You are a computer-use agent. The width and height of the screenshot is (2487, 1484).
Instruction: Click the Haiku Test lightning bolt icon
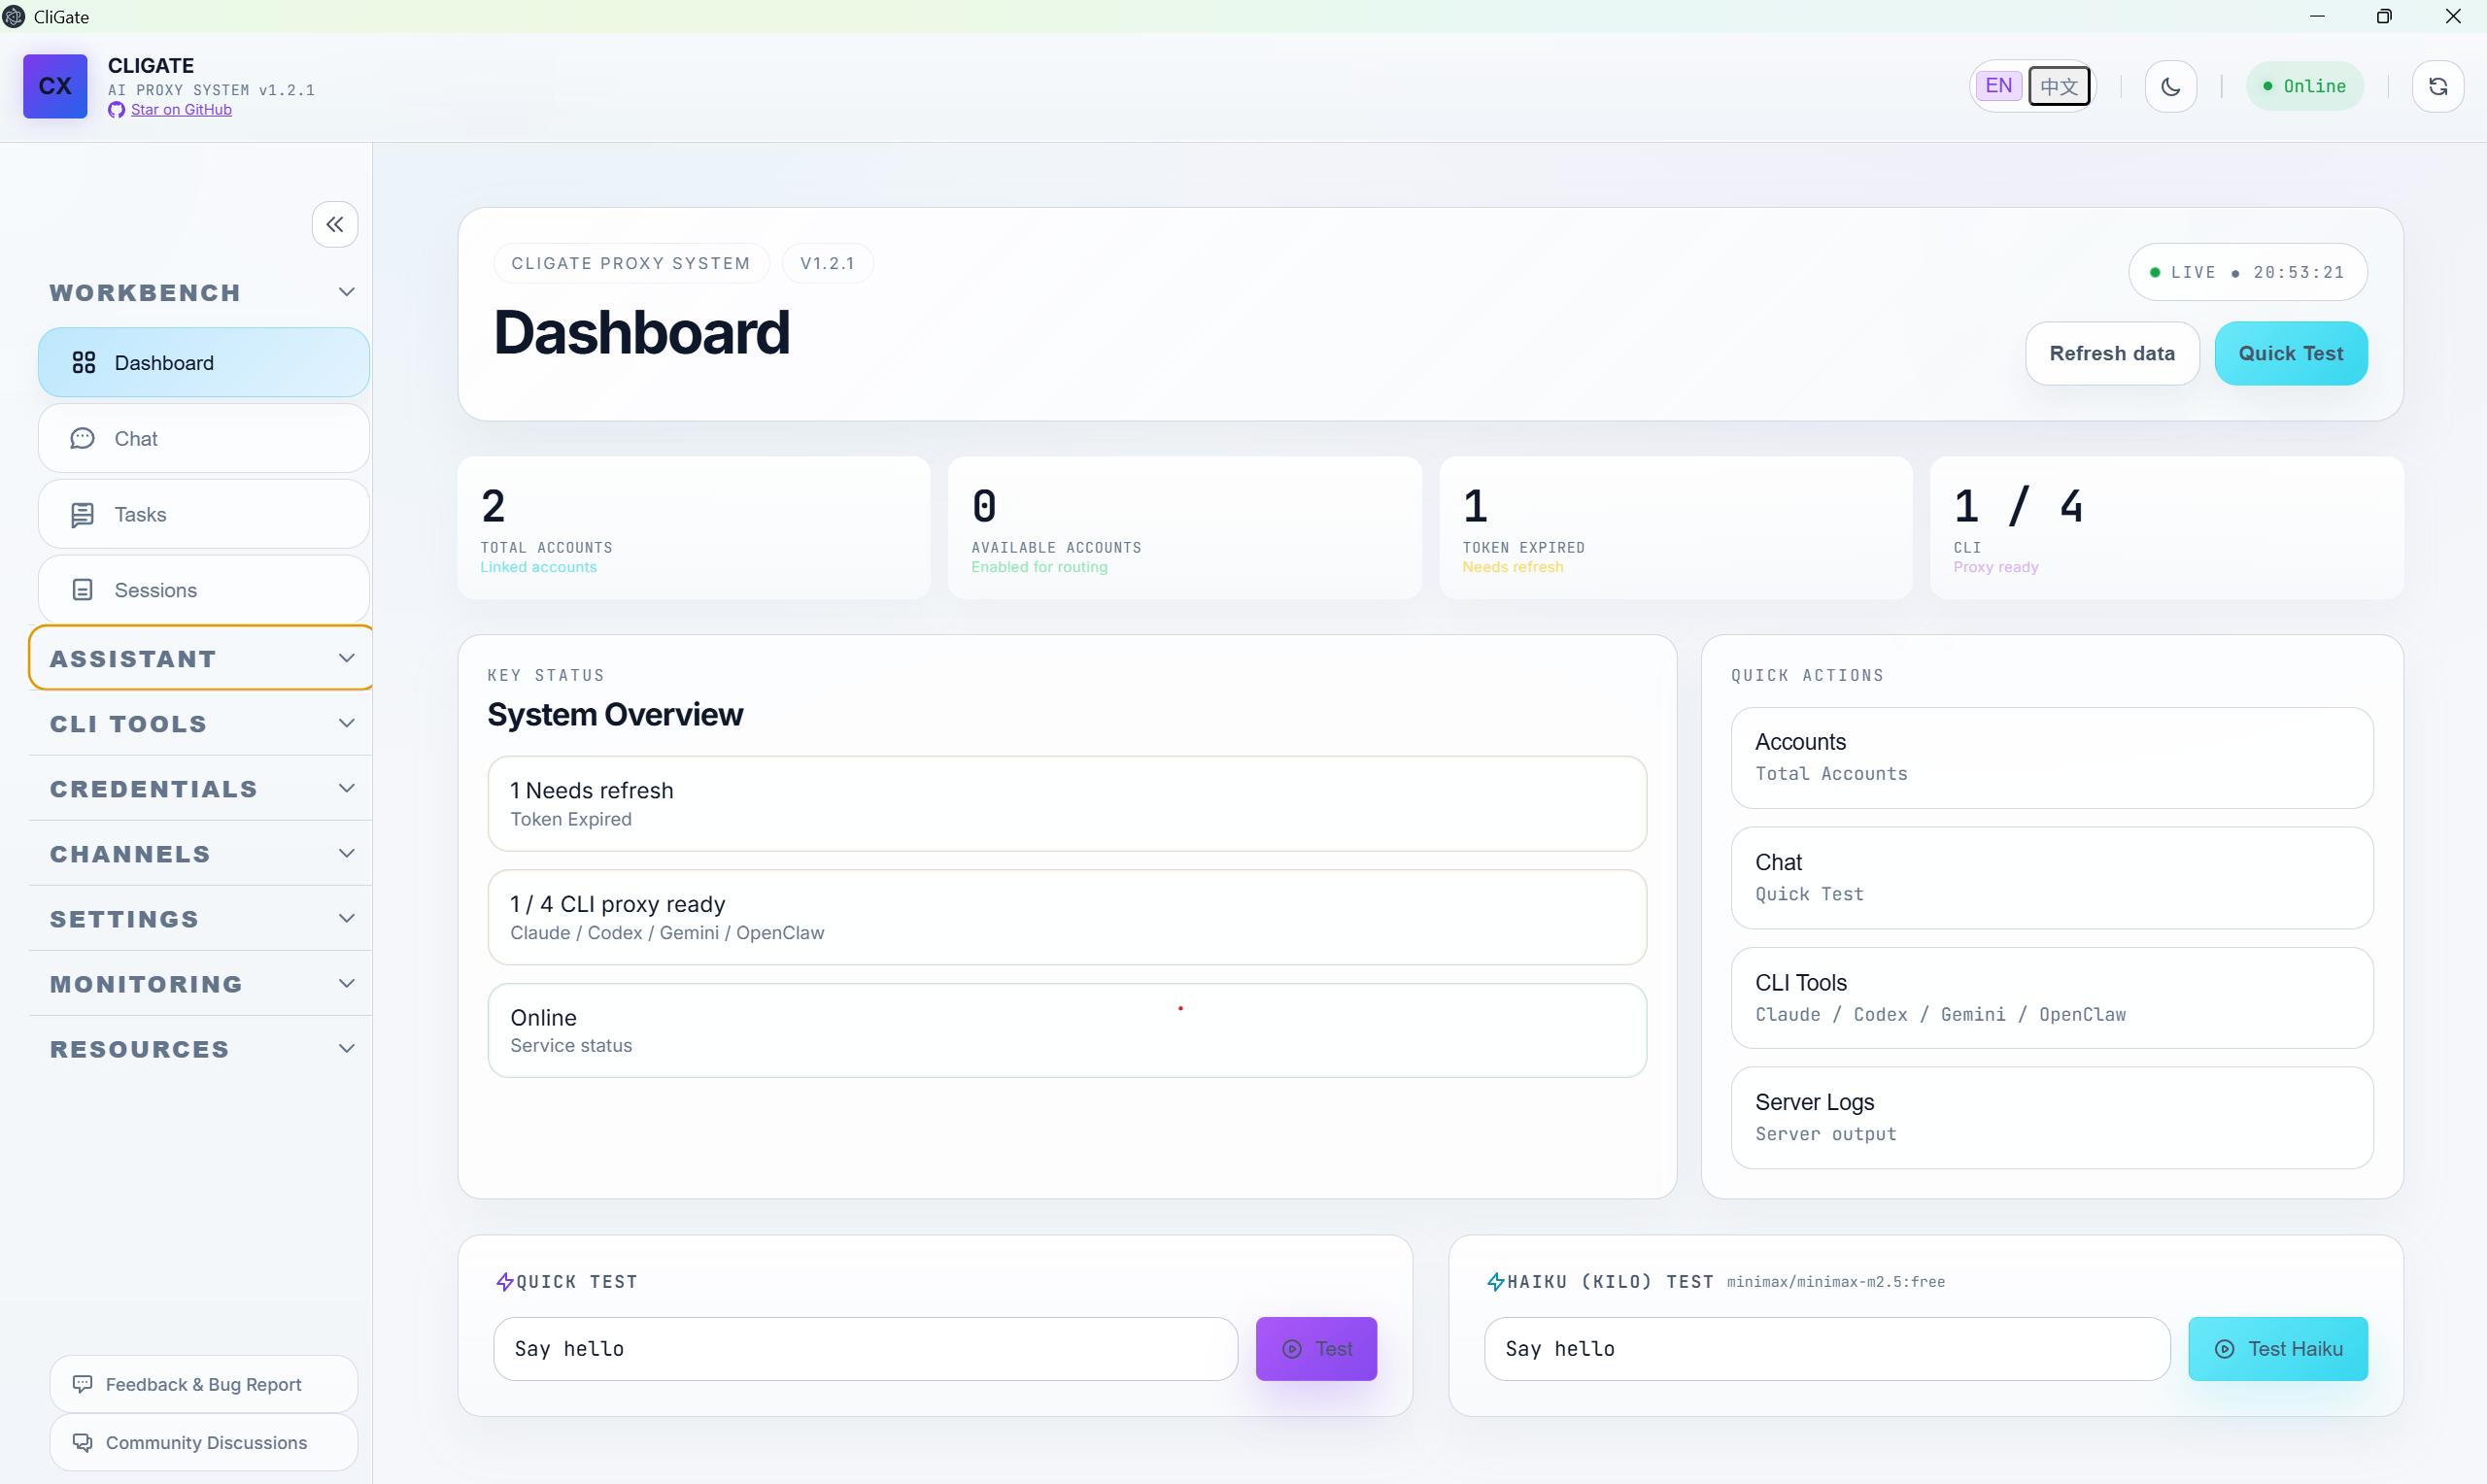(1496, 1281)
